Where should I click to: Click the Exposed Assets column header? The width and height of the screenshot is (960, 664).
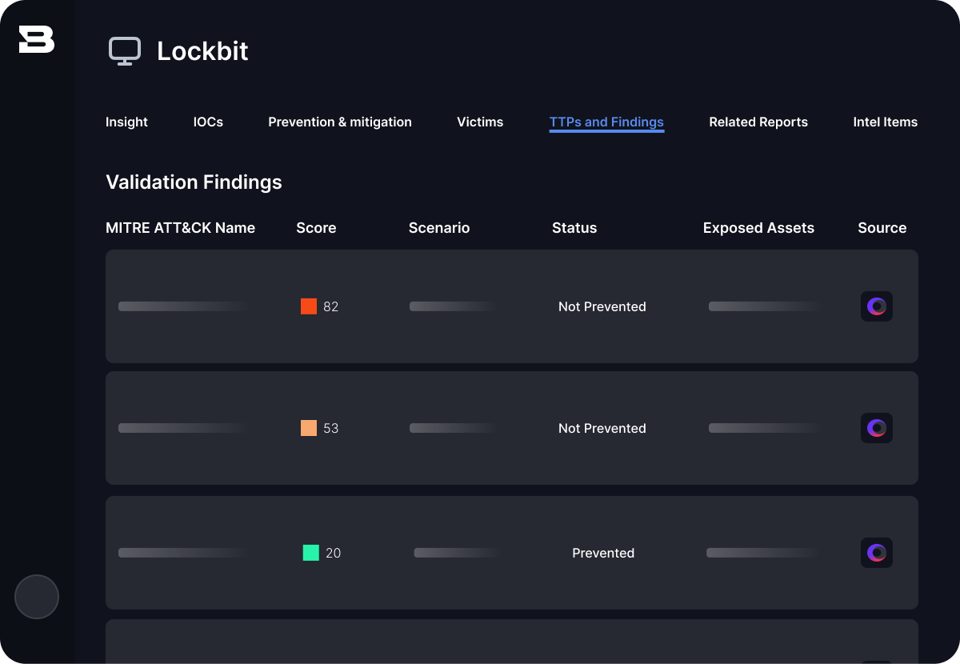coord(758,228)
